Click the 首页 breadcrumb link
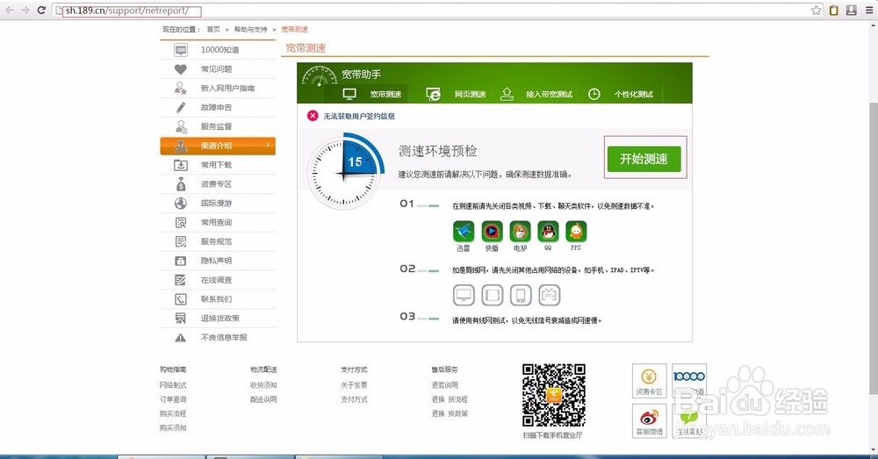878x459 pixels. click(213, 29)
